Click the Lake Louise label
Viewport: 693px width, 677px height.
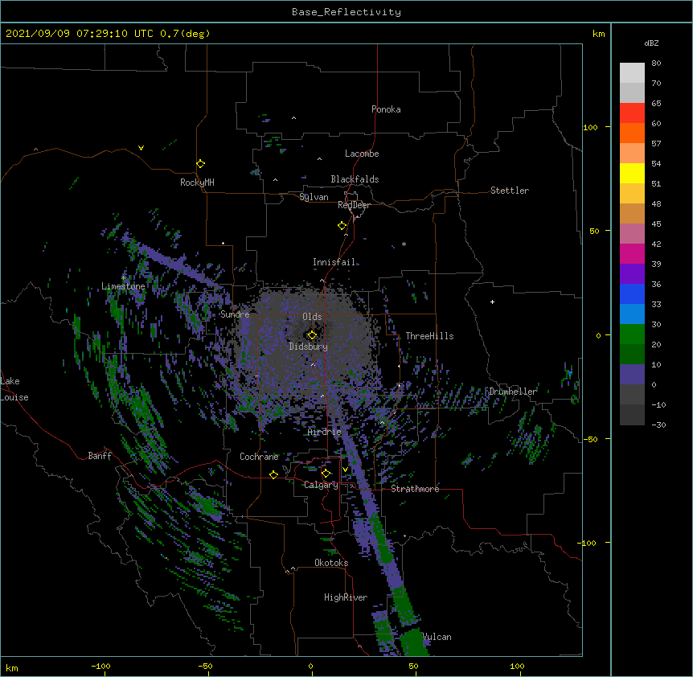14,389
